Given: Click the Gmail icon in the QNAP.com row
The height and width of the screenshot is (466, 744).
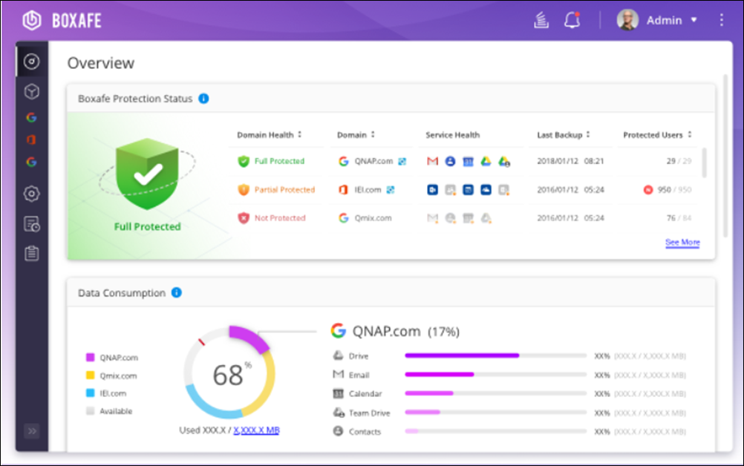Looking at the screenshot, I should 433,161.
